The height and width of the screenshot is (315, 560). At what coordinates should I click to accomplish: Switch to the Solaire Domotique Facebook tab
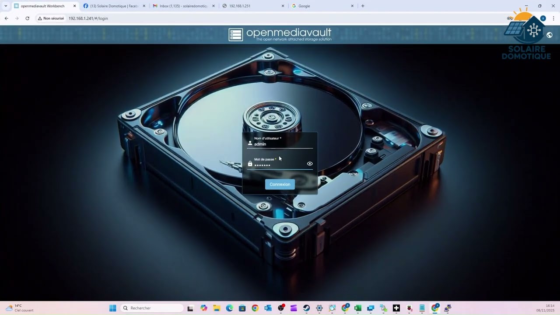(114, 6)
